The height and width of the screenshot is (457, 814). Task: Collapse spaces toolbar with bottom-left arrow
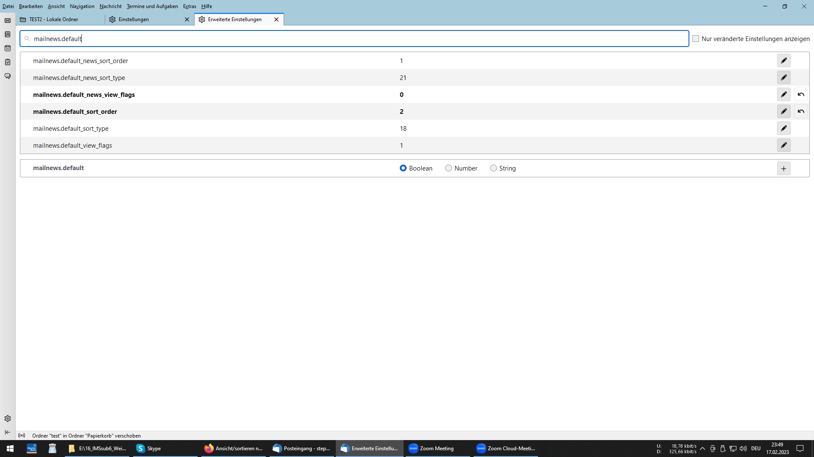pyautogui.click(x=8, y=432)
